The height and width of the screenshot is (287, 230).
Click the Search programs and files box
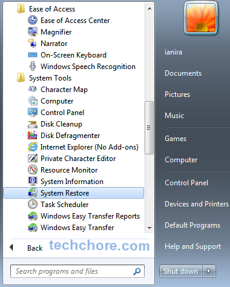tap(77, 271)
